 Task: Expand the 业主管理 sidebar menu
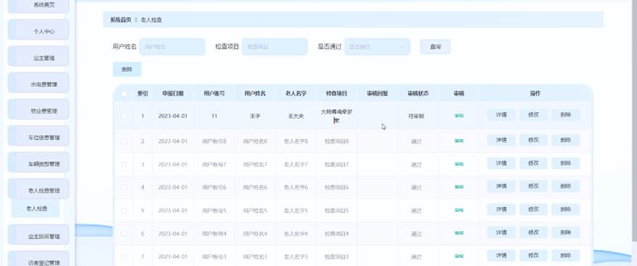(x=38, y=57)
